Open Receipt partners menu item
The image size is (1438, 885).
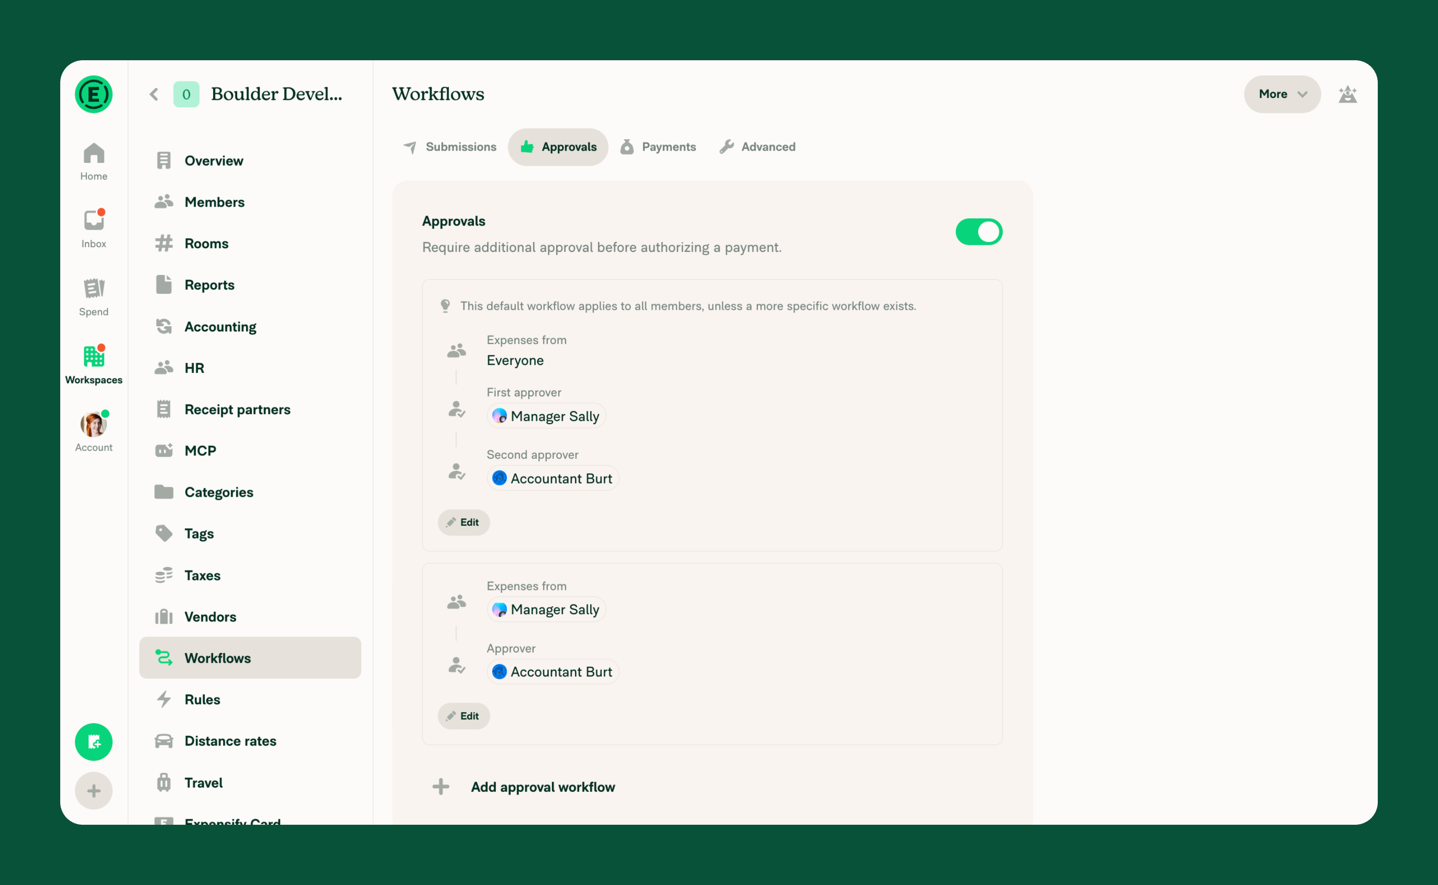(250, 409)
